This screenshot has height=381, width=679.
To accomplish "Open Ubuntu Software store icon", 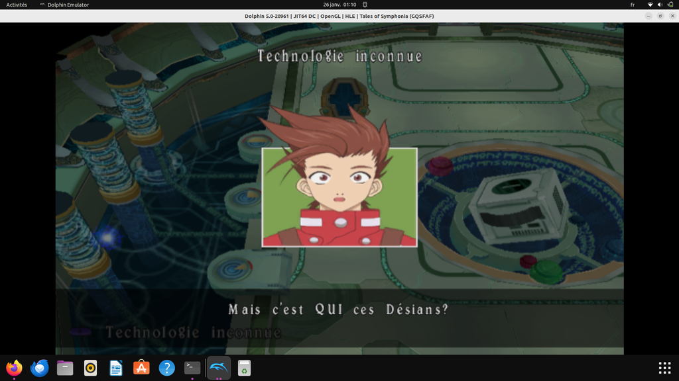I will tap(141, 368).
